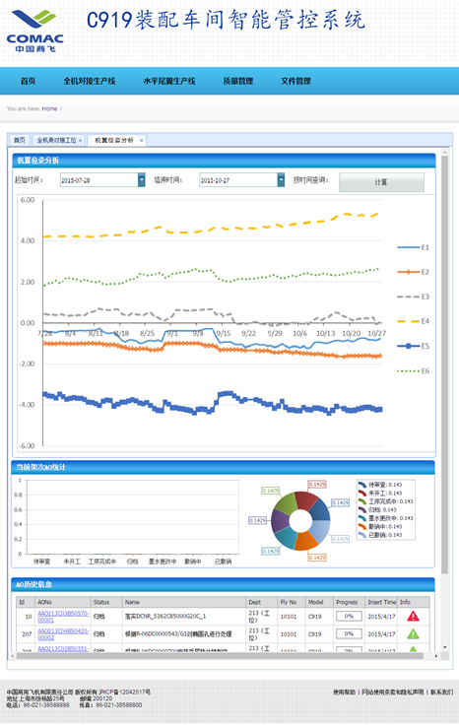Open AO link AAO213C04BS0420-00002
Viewport: 459px width, 727px height.
pos(63,634)
